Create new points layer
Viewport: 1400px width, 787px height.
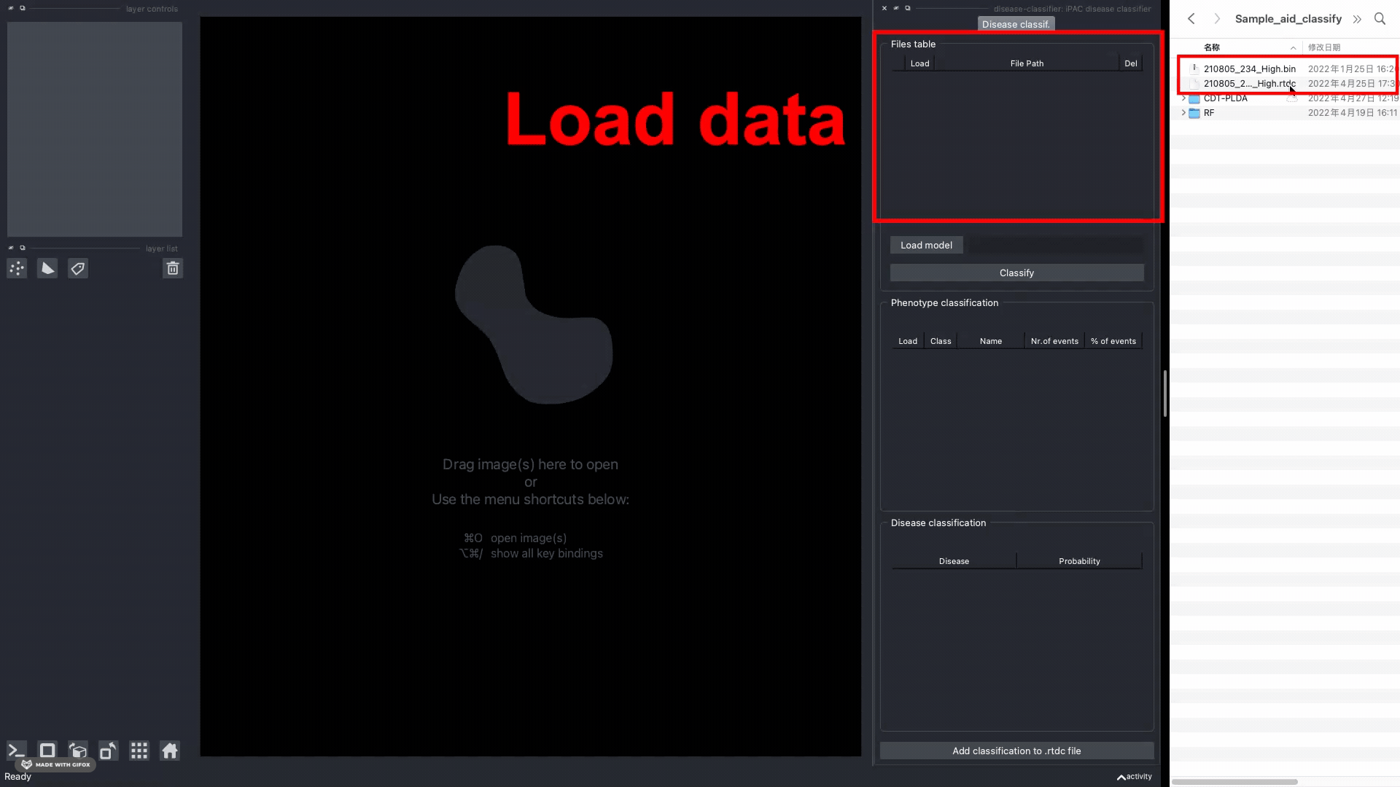tap(17, 269)
